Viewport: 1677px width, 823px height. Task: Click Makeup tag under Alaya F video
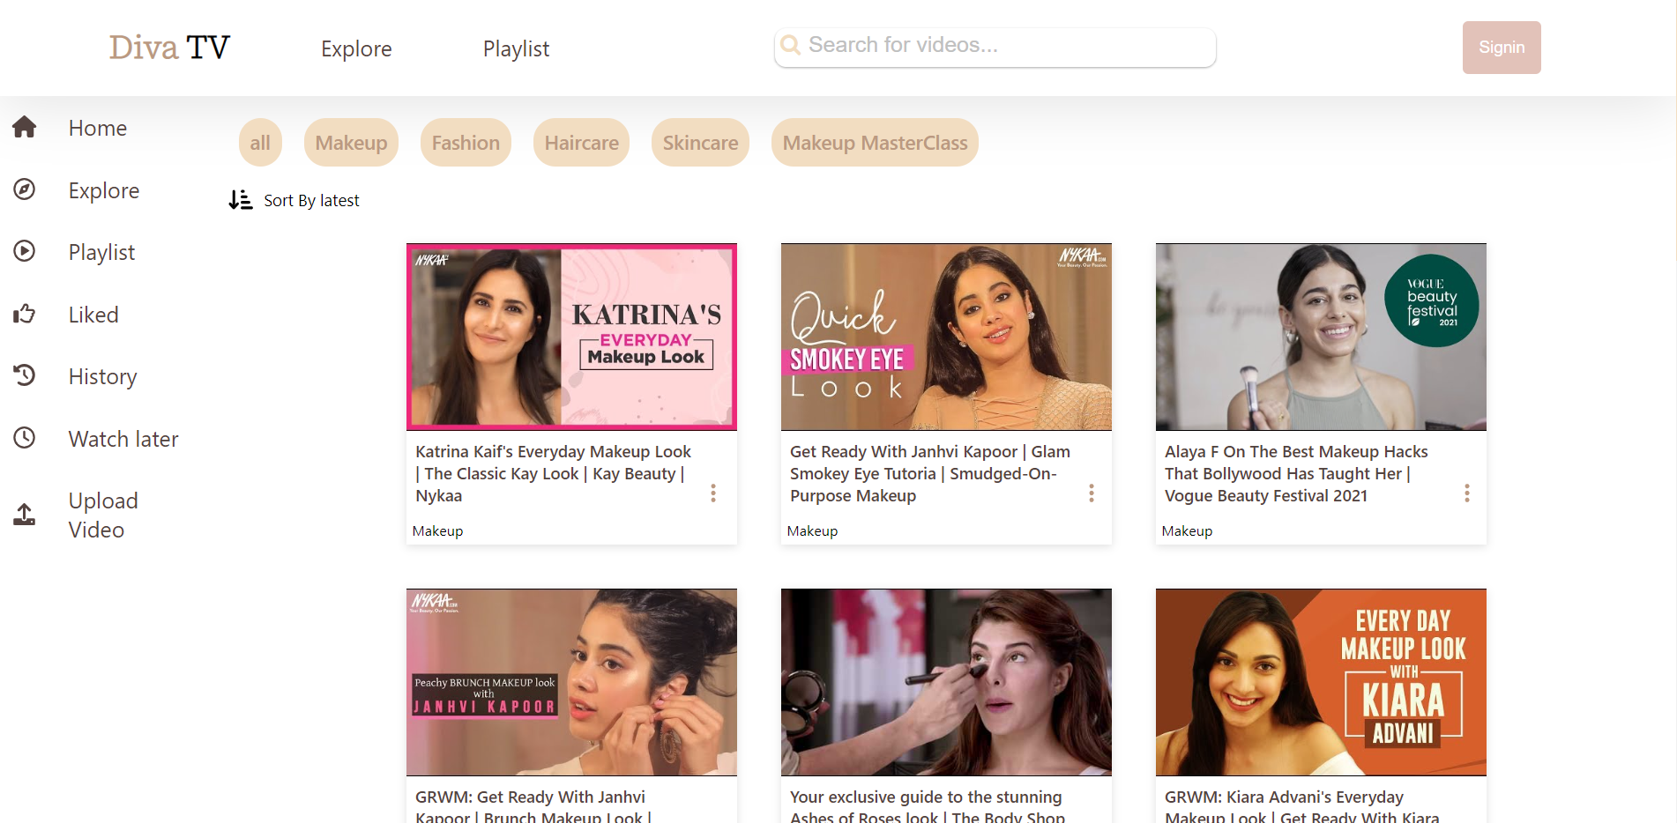tap(1187, 531)
